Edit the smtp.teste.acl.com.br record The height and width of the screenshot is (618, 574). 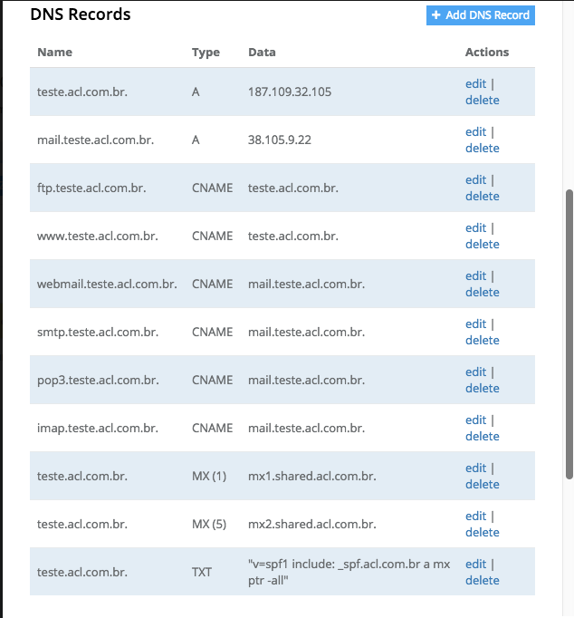[x=475, y=323]
